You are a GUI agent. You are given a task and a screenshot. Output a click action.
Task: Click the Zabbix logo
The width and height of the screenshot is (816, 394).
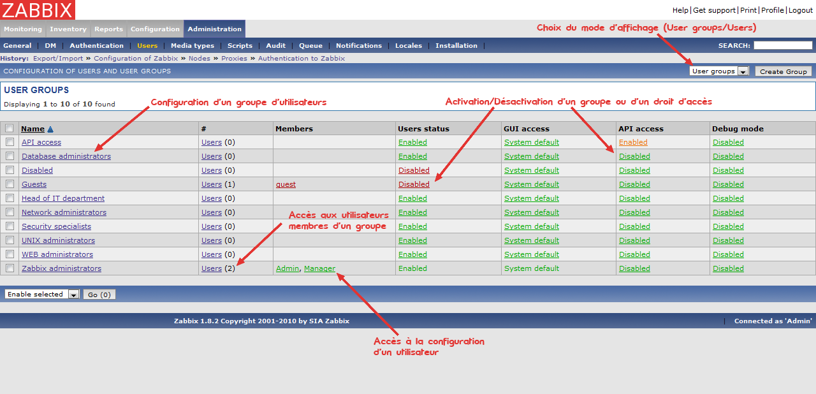[38, 10]
